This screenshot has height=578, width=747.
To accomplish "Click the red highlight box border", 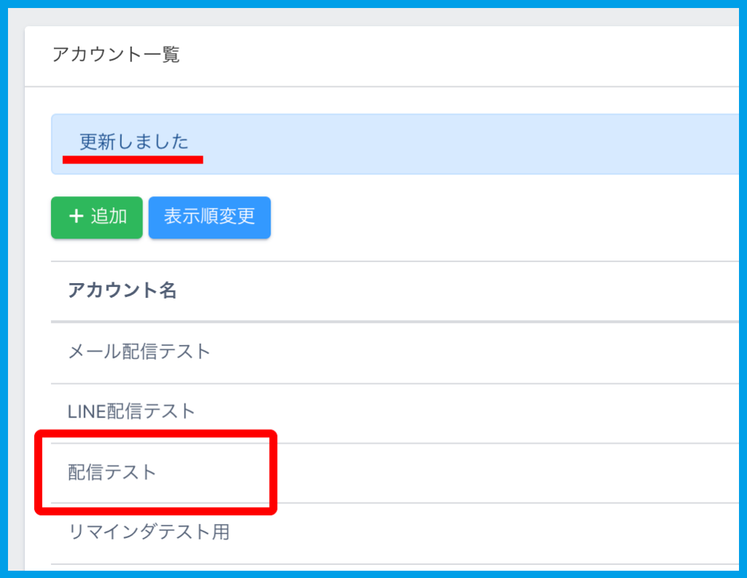I will (x=273, y=472).
